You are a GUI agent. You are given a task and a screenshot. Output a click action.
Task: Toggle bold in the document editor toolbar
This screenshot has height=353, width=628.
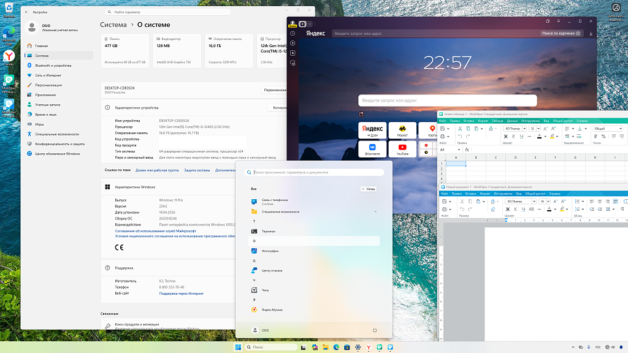[x=507, y=209]
